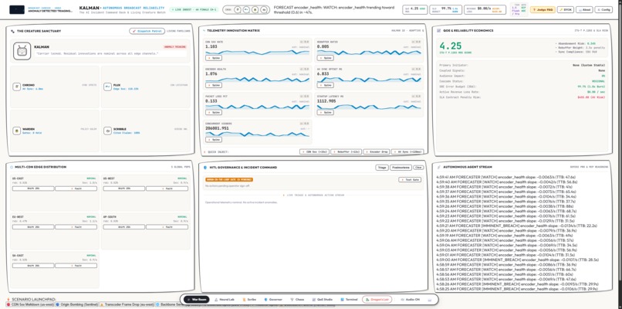
Task: Click Spike under AV Sync Offset
Action: click(326, 85)
